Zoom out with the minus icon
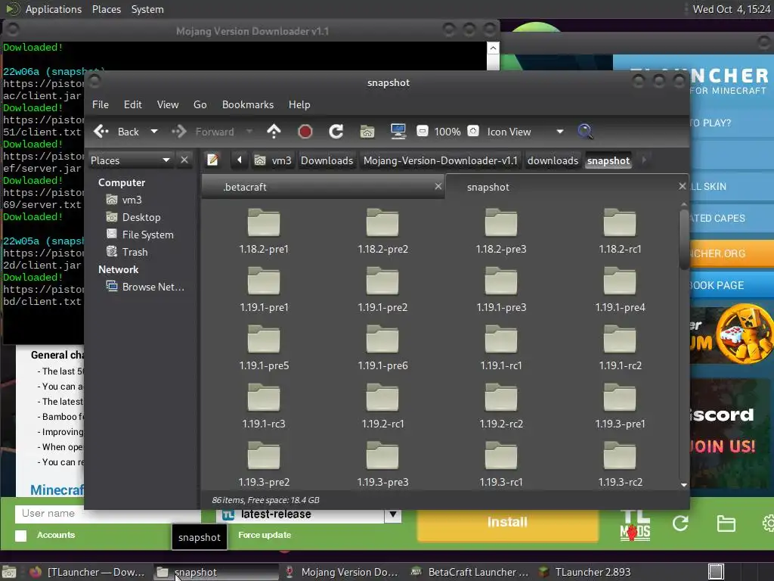Viewport: 774px width, 581px height. [422, 132]
